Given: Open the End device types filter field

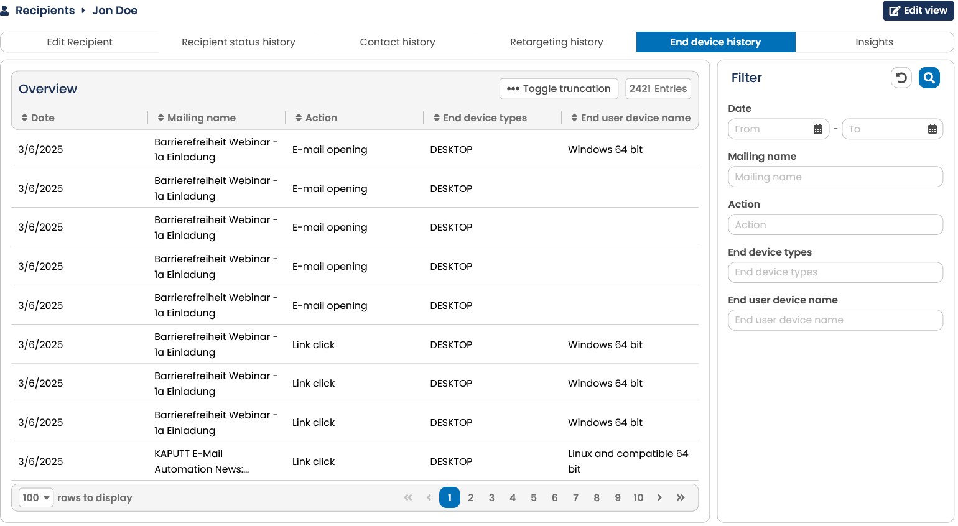Looking at the screenshot, I should pyautogui.click(x=835, y=272).
